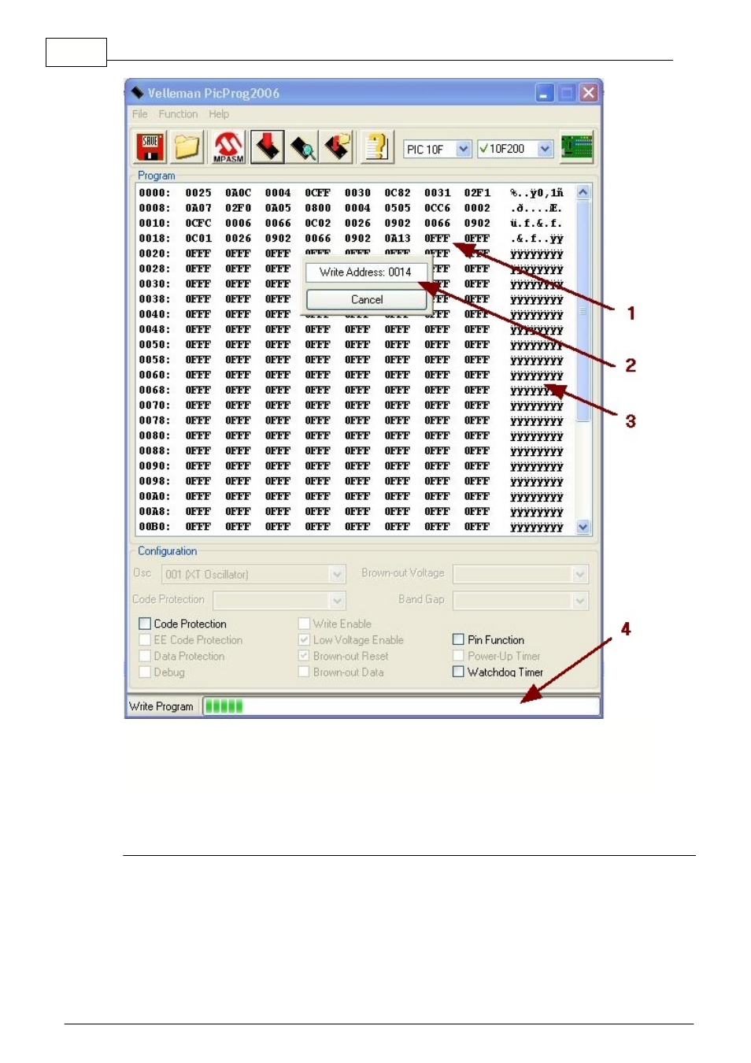Select address row 0008: in hex view
751x1063 pixels.
tap(154, 208)
